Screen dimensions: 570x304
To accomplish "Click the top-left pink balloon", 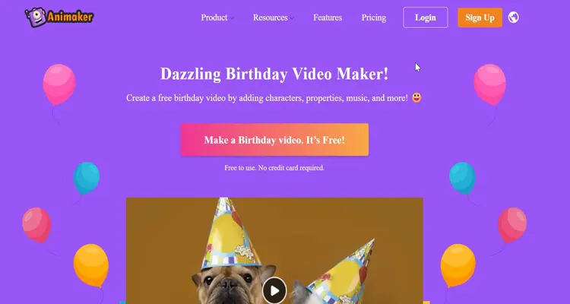I will click(59, 84).
